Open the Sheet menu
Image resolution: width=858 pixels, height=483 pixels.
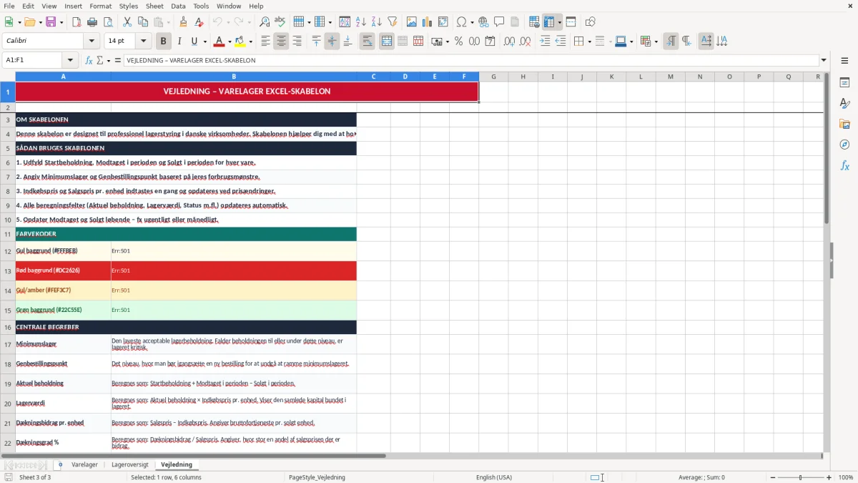point(154,6)
